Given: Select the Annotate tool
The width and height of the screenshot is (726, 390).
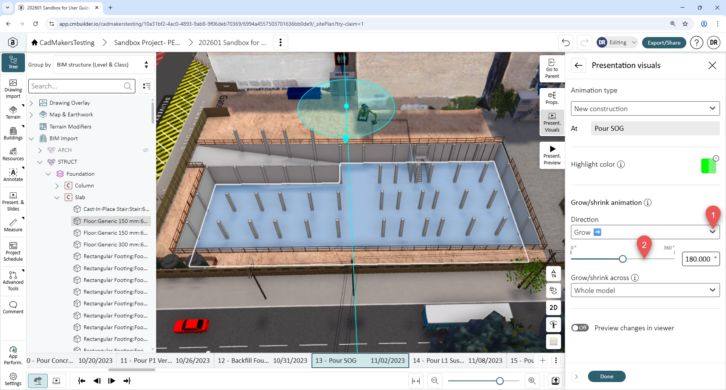Looking at the screenshot, I should pos(13,175).
